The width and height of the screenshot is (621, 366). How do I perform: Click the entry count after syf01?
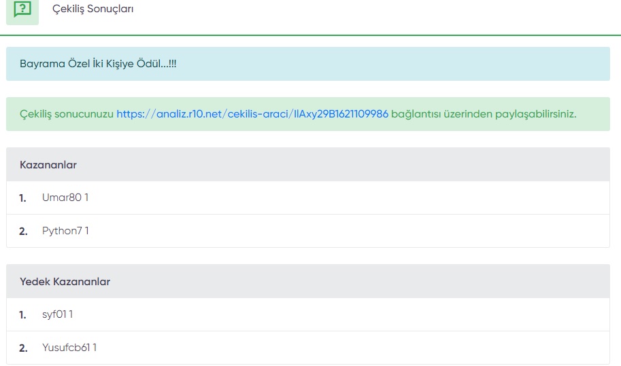click(71, 314)
